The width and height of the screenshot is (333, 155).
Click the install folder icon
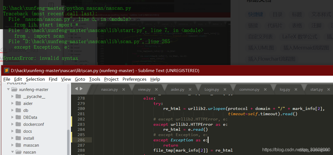click(x=18, y=138)
